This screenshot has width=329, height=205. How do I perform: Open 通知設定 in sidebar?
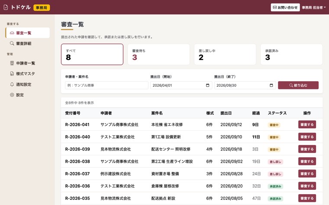coord(27,84)
